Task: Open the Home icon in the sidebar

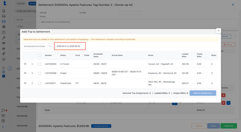Action: [x=4, y=11]
